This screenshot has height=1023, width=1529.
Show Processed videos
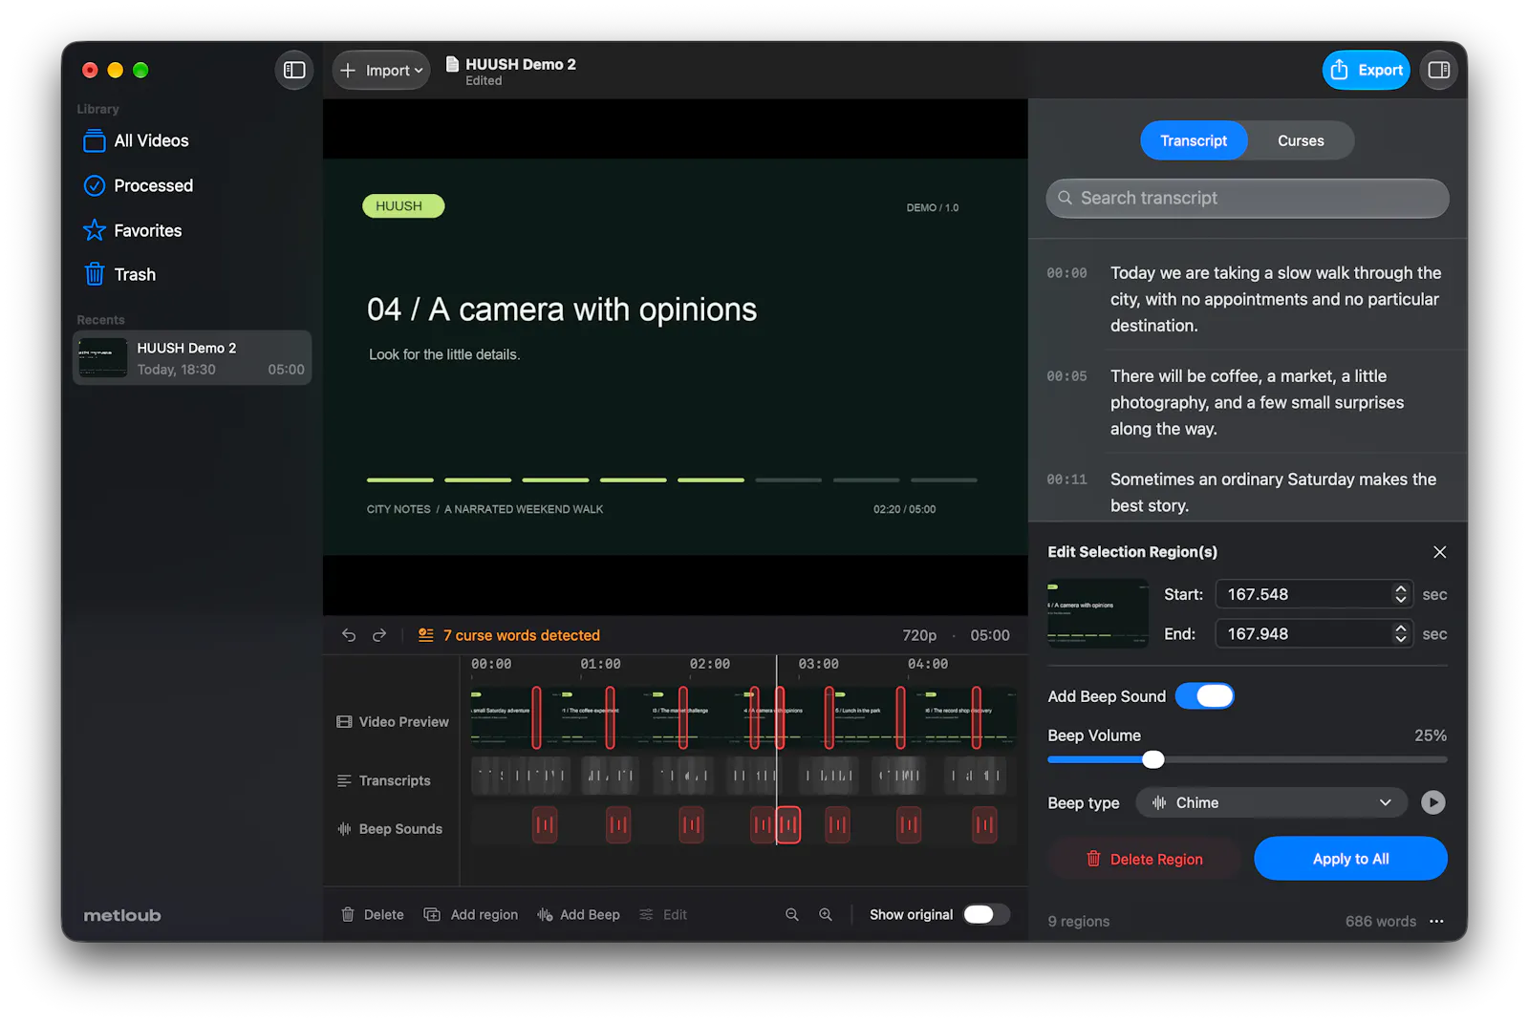coord(138,185)
